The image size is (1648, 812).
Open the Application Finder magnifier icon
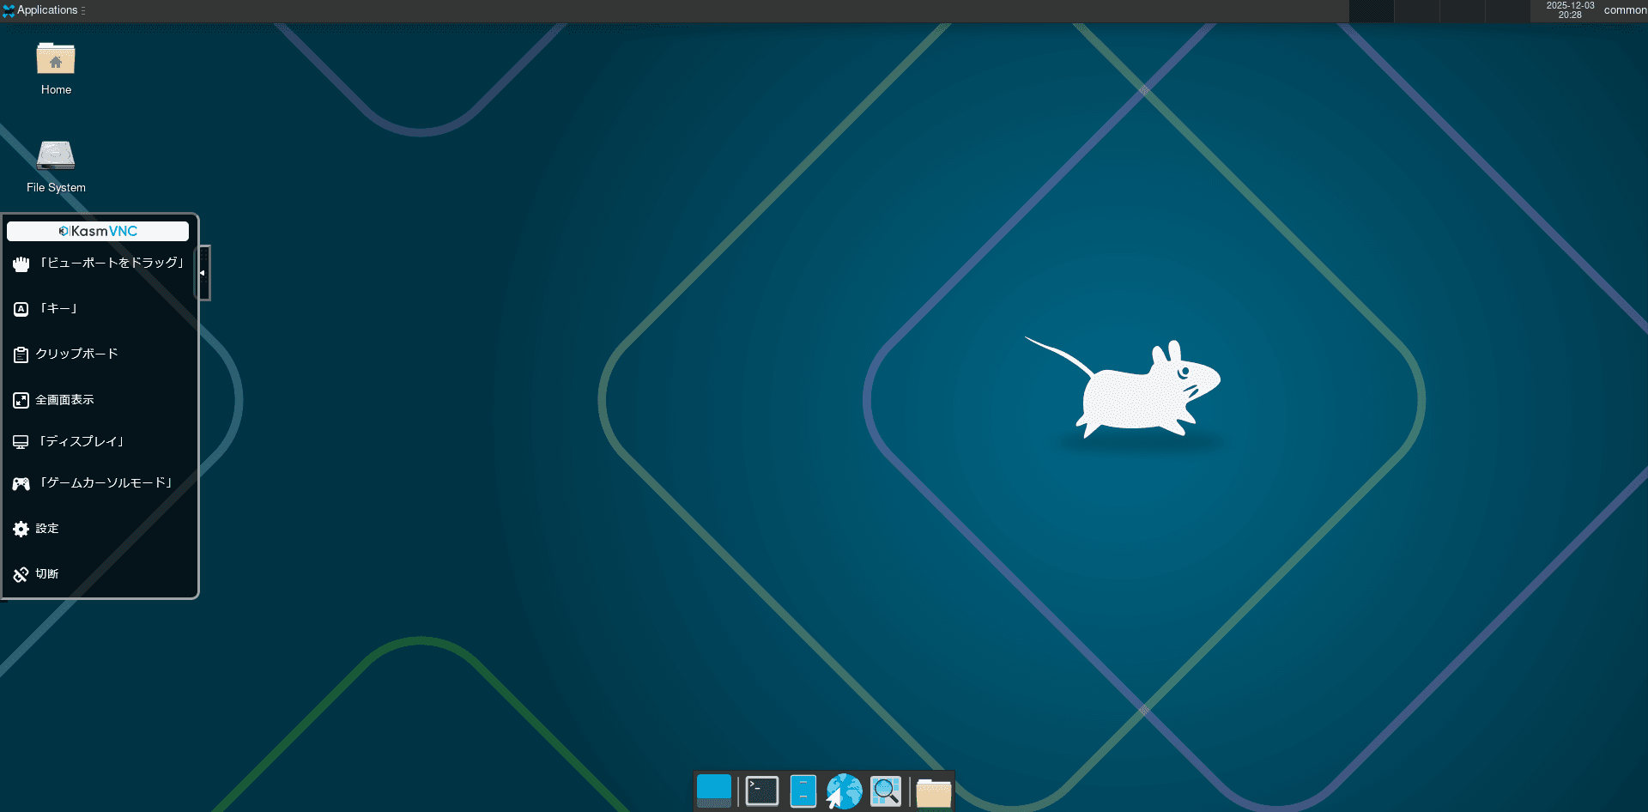pos(886,791)
